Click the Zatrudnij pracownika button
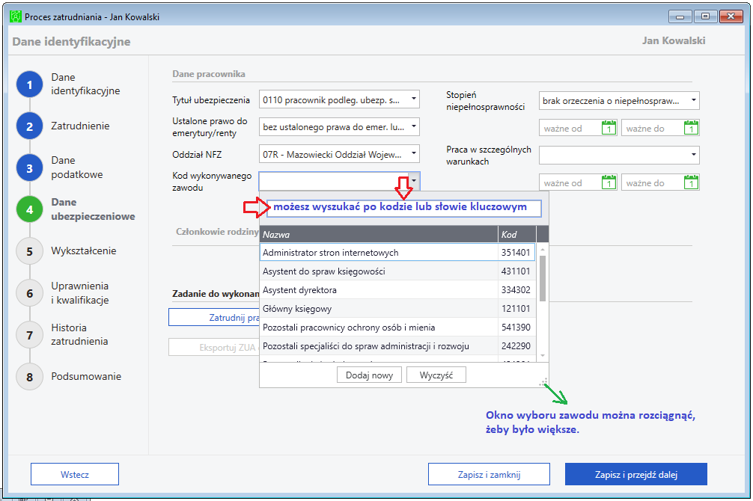 pos(214,317)
